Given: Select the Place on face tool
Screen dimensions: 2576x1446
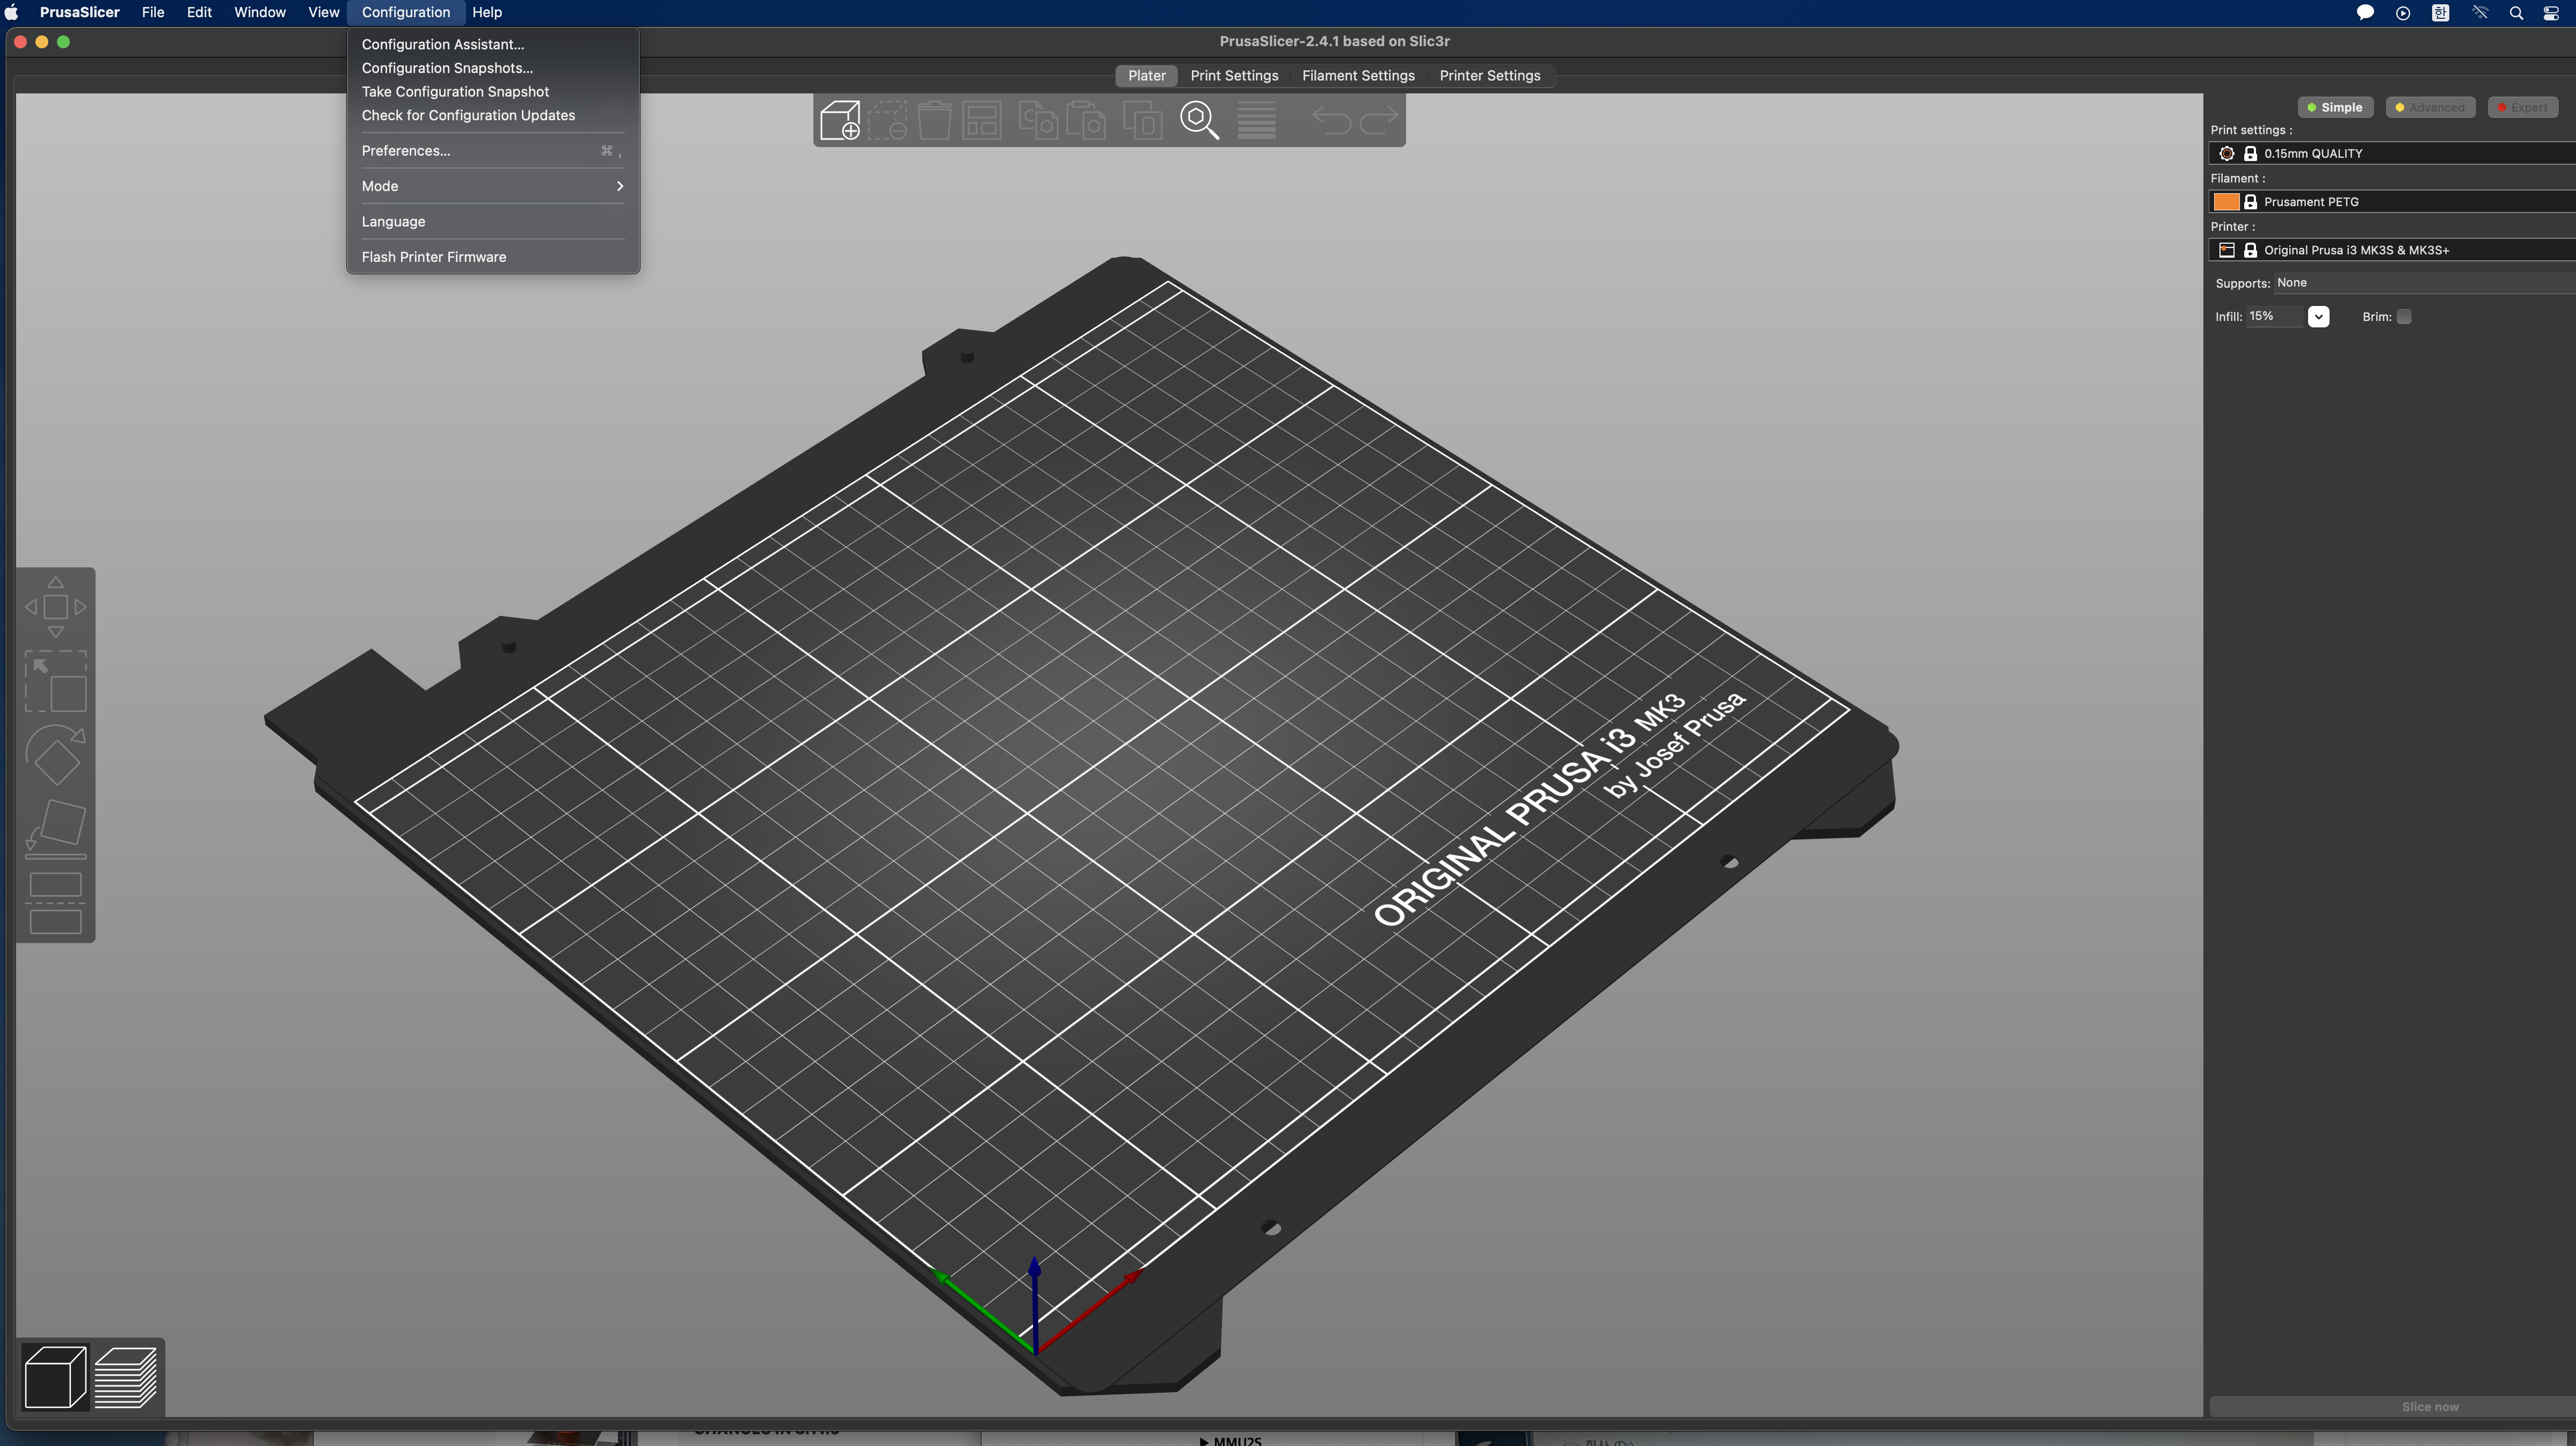Looking at the screenshot, I should (x=56, y=829).
